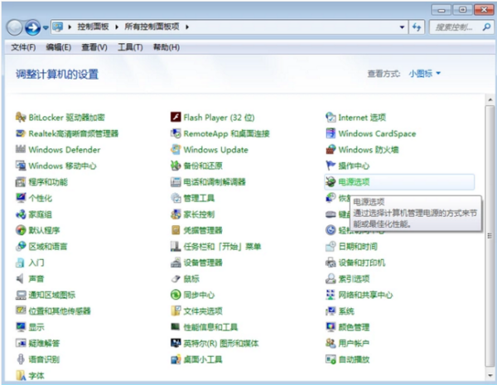Expand the arrow after 控制面板 in breadcrumb
The height and width of the screenshot is (385, 497).
[117, 27]
